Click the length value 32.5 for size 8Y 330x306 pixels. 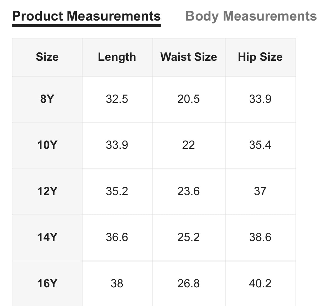click(x=117, y=99)
